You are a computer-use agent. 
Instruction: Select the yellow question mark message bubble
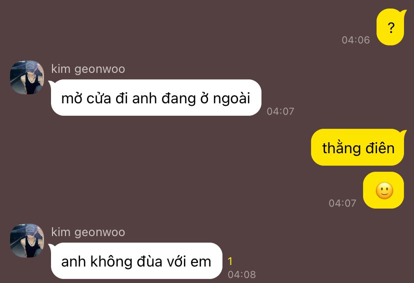pos(390,27)
